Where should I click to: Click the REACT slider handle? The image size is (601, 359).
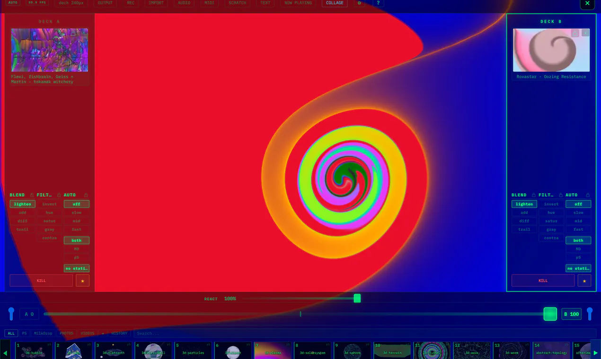357,299
